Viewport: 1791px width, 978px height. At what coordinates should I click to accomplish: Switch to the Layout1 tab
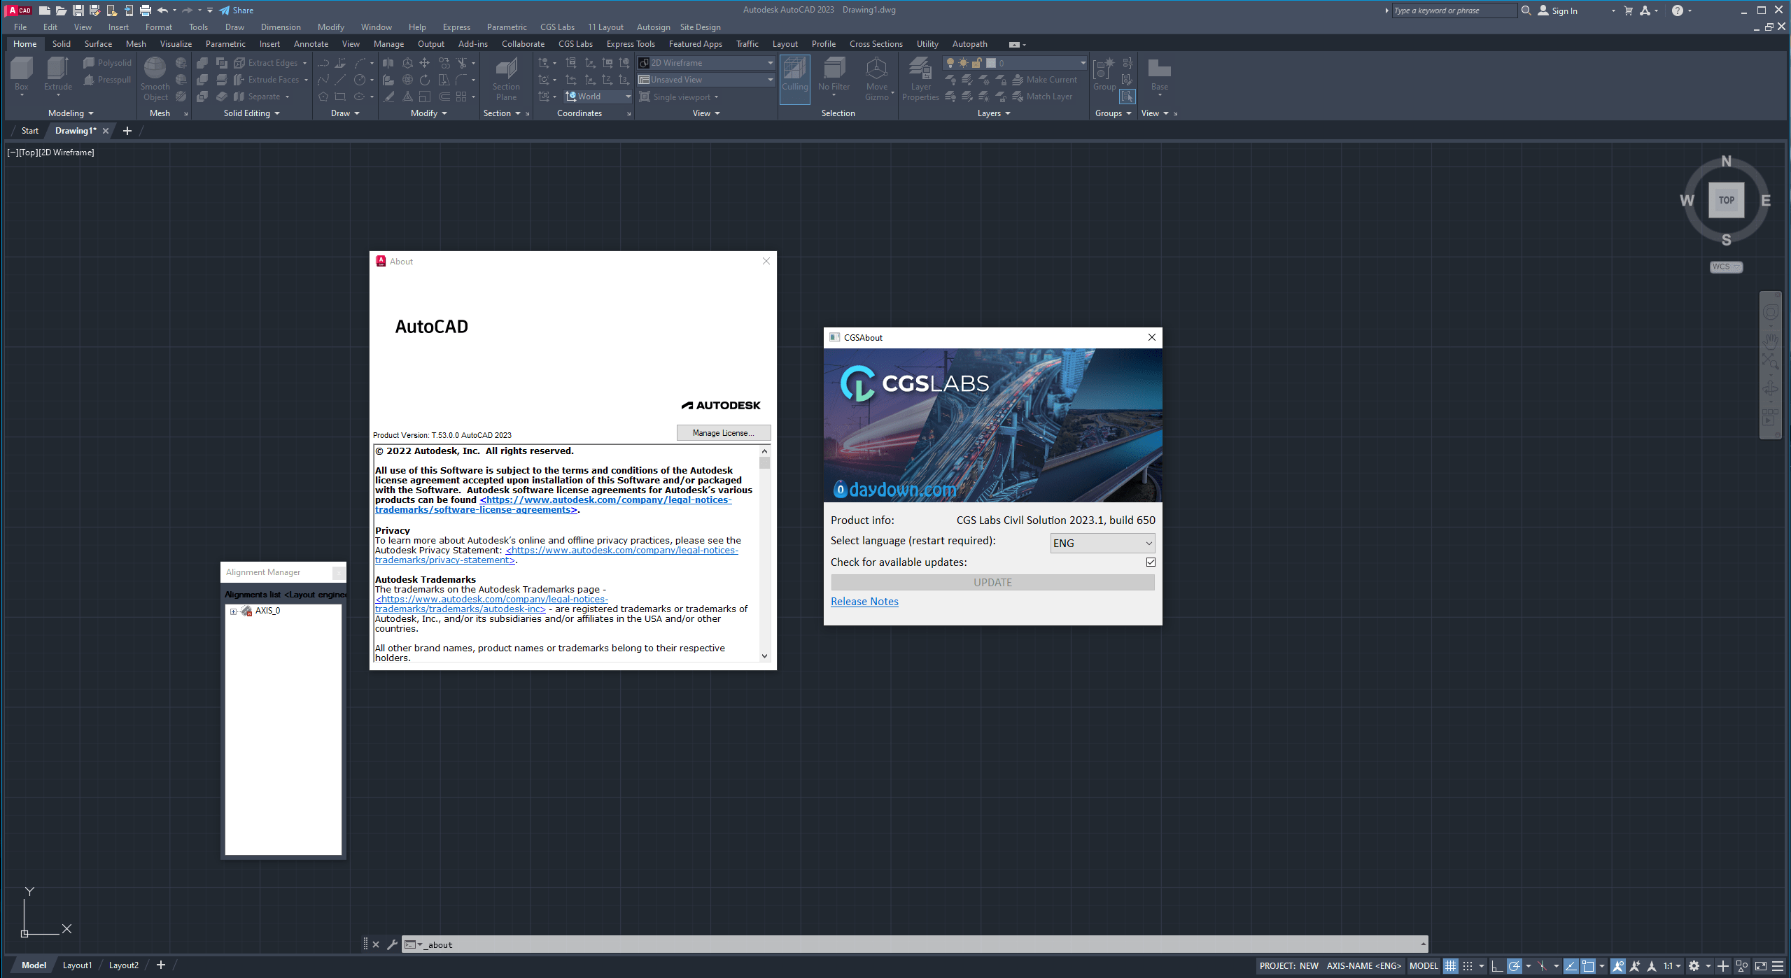pyautogui.click(x=77, y=965)
